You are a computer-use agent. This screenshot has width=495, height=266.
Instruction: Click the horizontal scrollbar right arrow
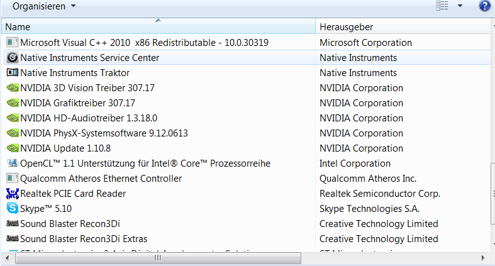pos(483,258)
